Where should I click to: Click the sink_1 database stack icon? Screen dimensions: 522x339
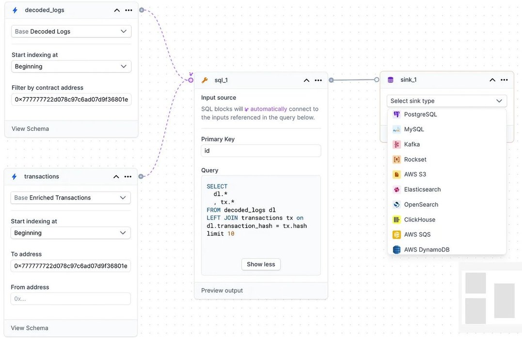click(391, 80)
